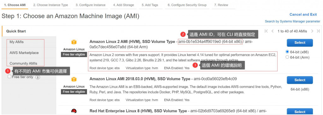
Task: Open 6. Configure Security Group tab
Action: point(187,5)
